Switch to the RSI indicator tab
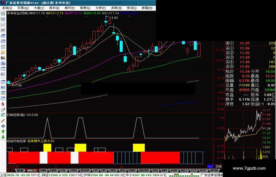 [155, 170]
